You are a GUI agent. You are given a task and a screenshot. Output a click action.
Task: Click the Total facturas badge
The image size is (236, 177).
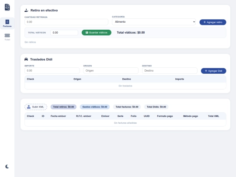click(127, 107)
